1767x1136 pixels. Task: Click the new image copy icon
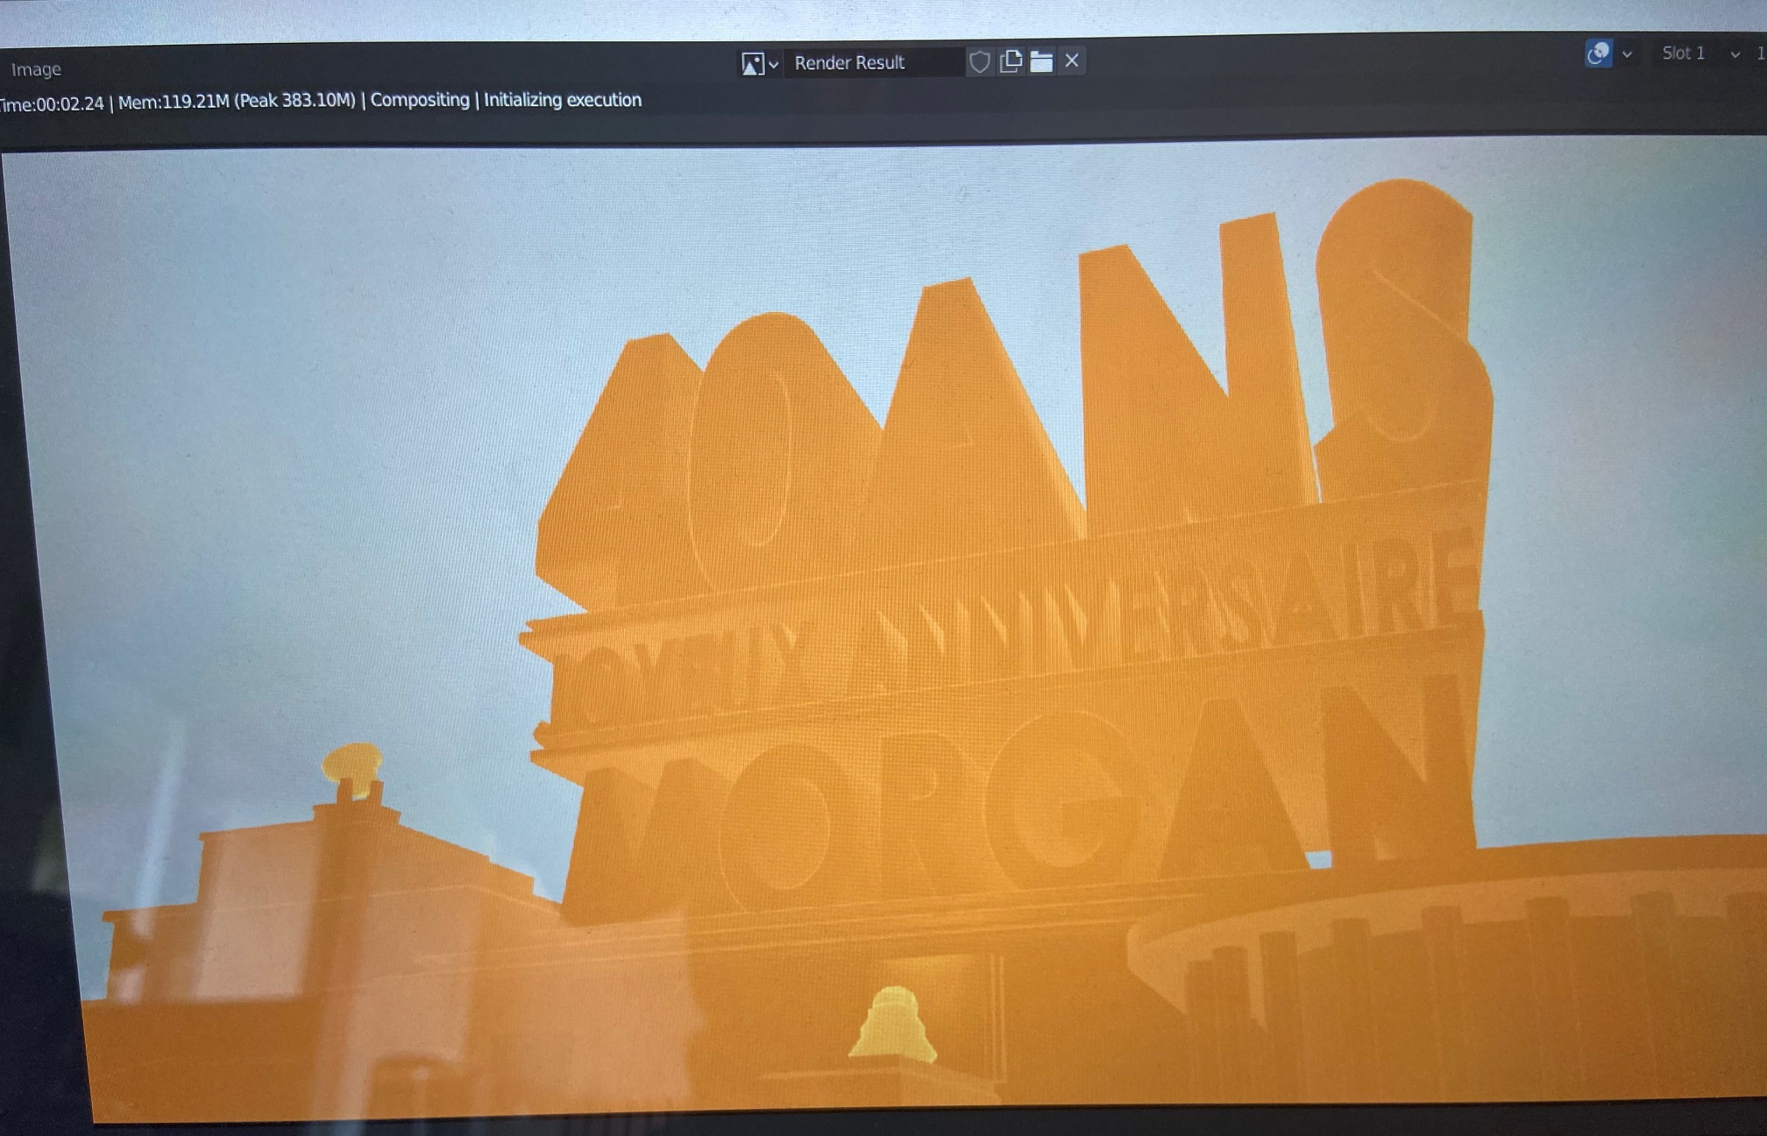(x=1011, y=60)
